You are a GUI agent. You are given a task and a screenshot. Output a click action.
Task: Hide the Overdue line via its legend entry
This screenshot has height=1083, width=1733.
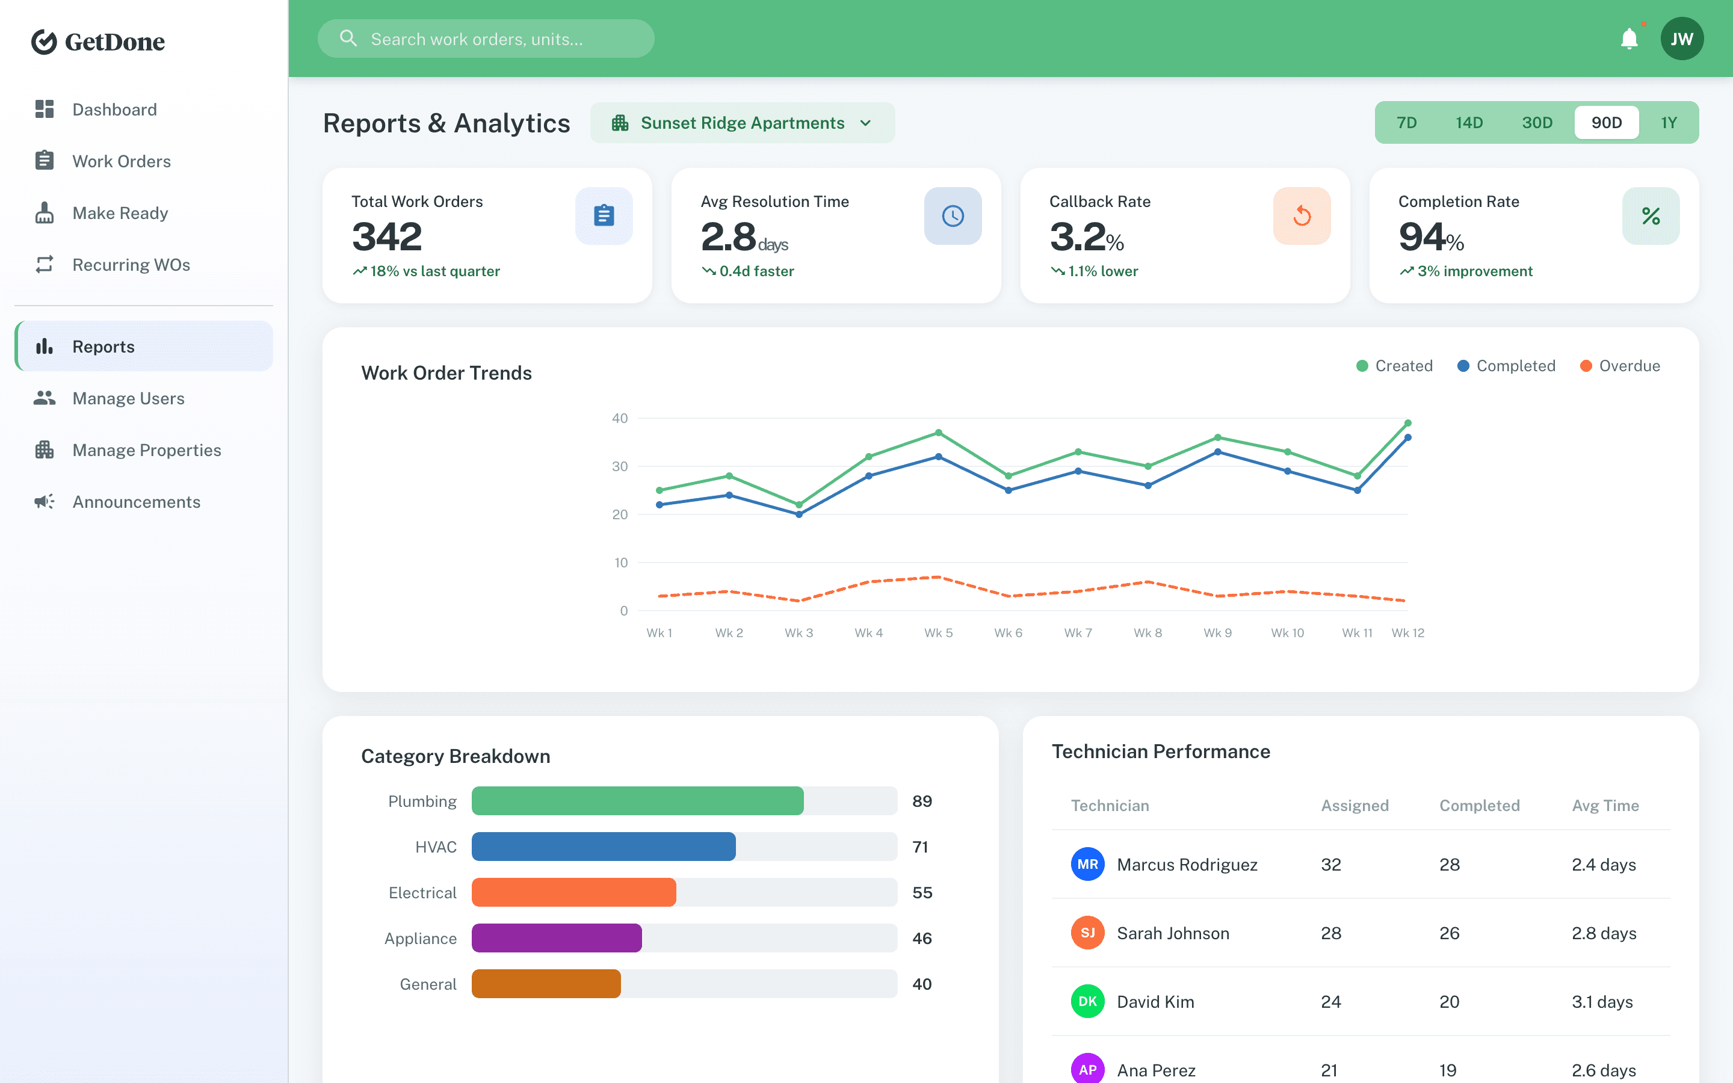pos(1620,365)
